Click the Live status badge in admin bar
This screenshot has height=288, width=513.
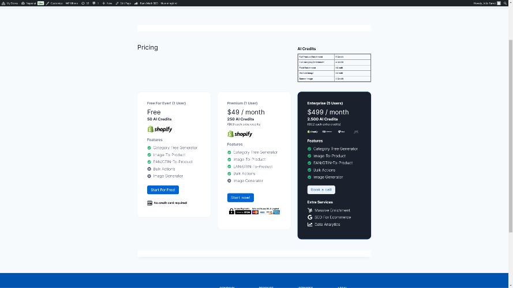tap(40, 3)
